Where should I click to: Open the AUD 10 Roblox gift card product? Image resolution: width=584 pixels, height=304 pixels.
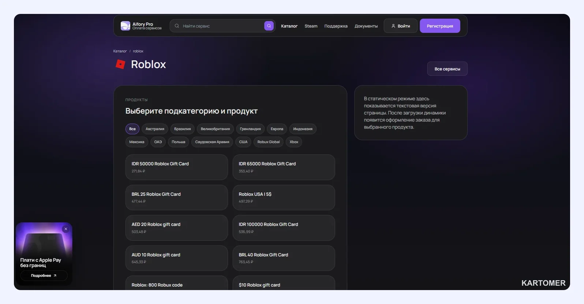coord(177,258)
